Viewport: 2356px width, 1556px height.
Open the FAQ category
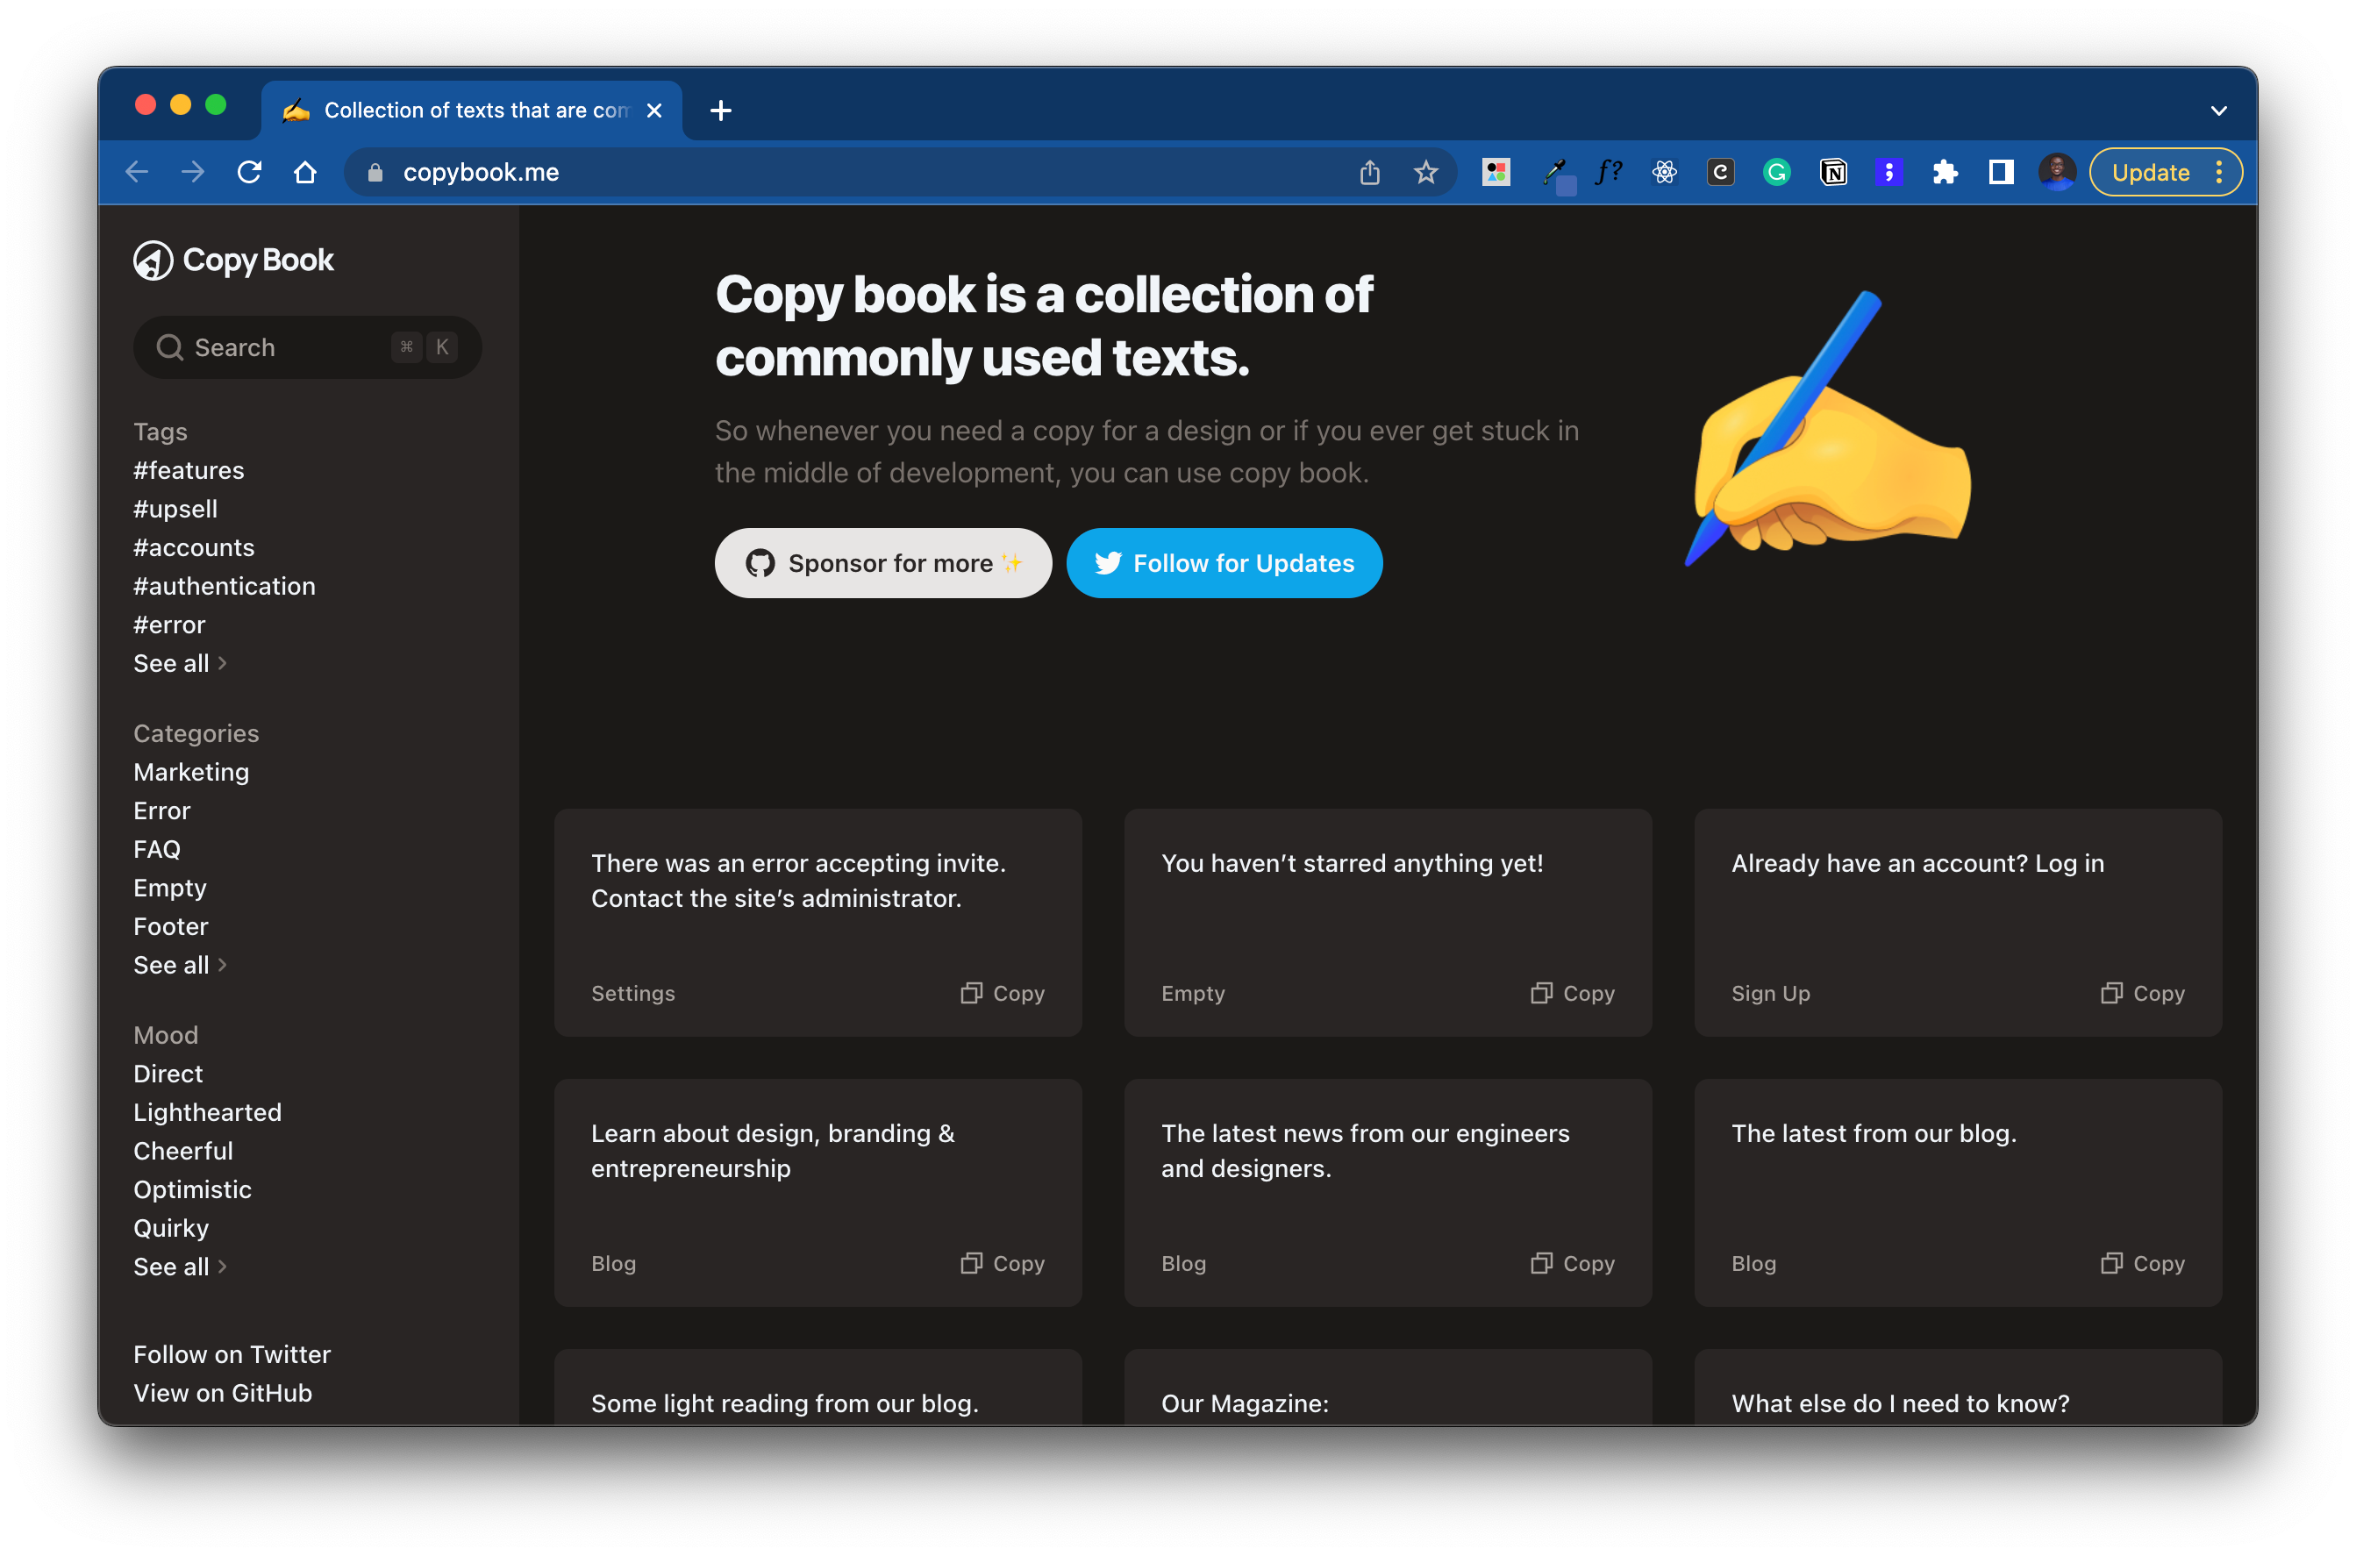tap(157, 848)
